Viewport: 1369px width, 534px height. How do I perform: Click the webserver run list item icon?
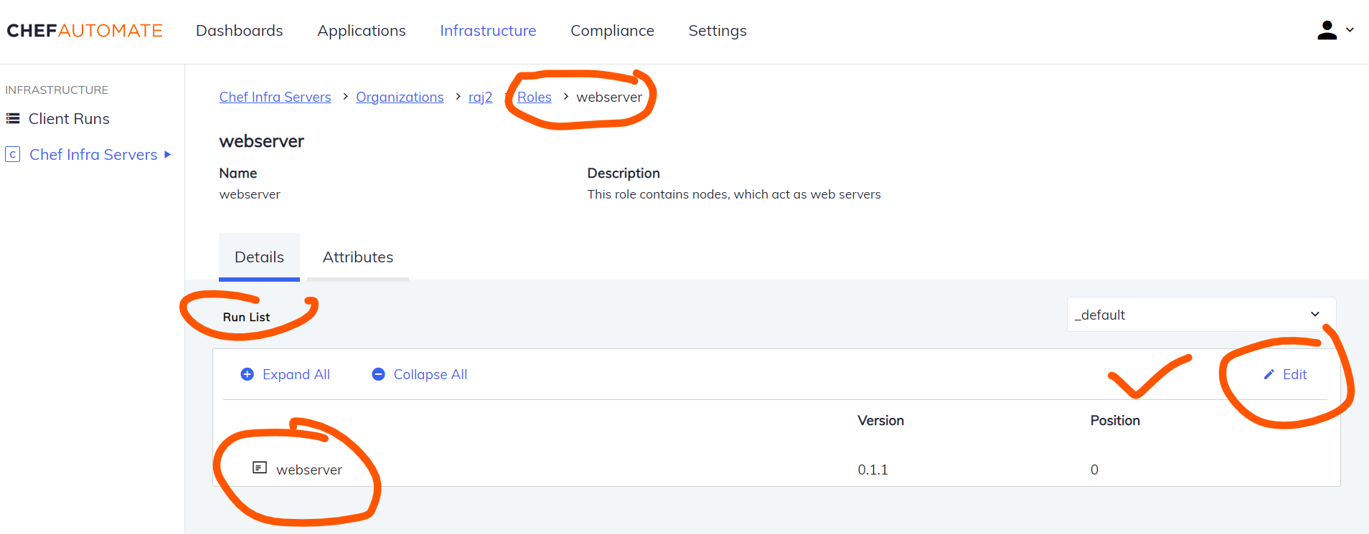(x=260, y=468)
